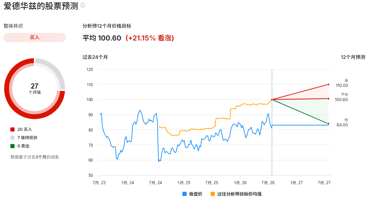This screenshot has width=367, height=198.
Task: Click the 买入 consensus pill button
Action: tap(34, 37)
